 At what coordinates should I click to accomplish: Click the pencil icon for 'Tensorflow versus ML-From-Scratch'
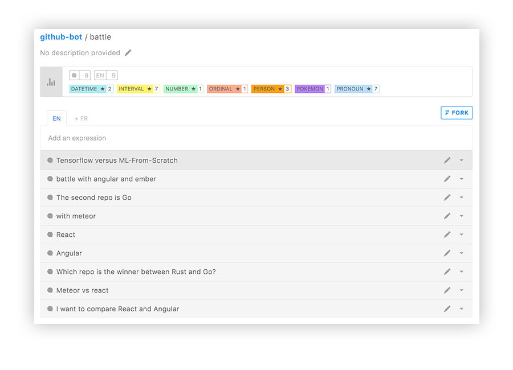(447, 160)
